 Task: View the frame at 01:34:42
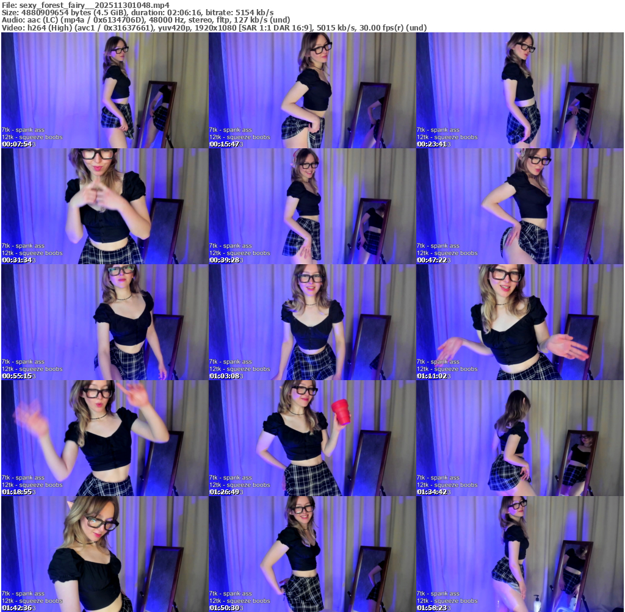[x=520, y=438]
